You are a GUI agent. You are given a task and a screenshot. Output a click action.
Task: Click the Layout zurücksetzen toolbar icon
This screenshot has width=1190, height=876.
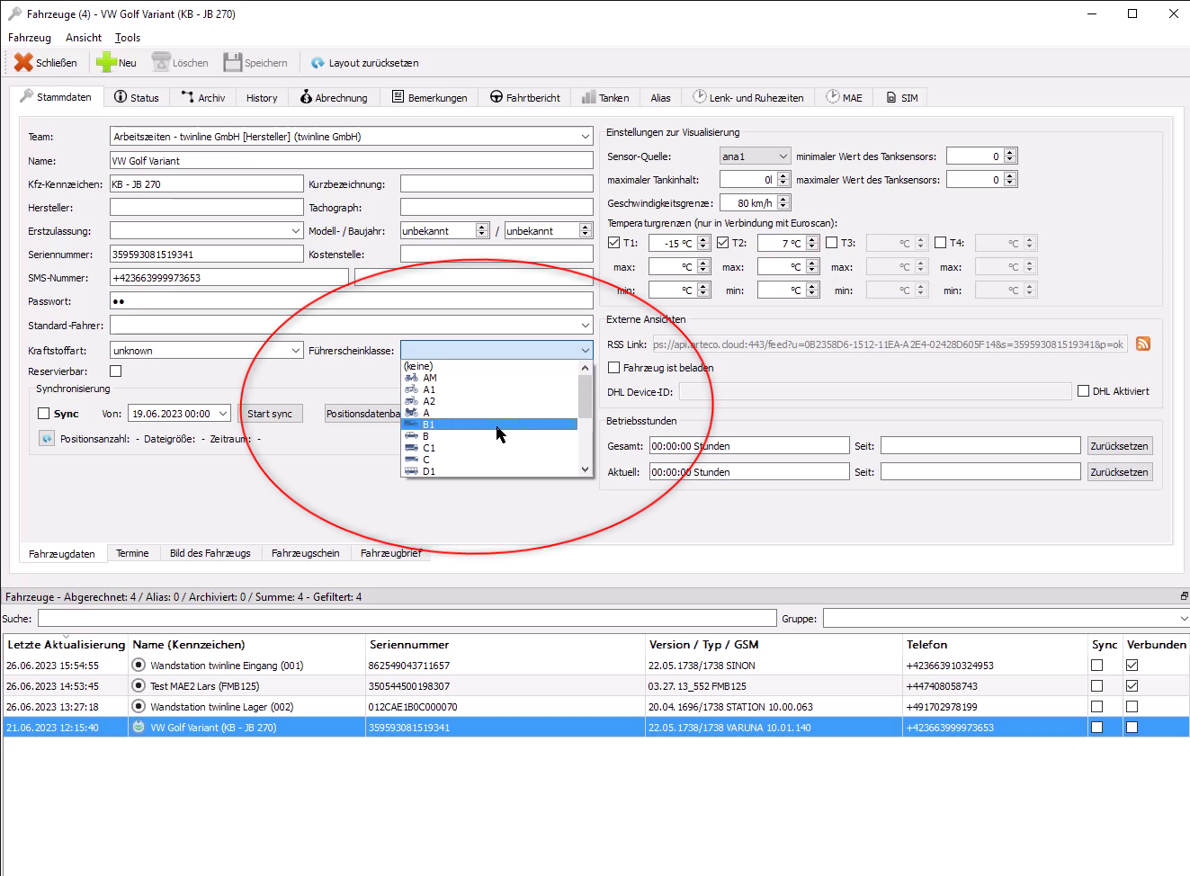[318, 63]
